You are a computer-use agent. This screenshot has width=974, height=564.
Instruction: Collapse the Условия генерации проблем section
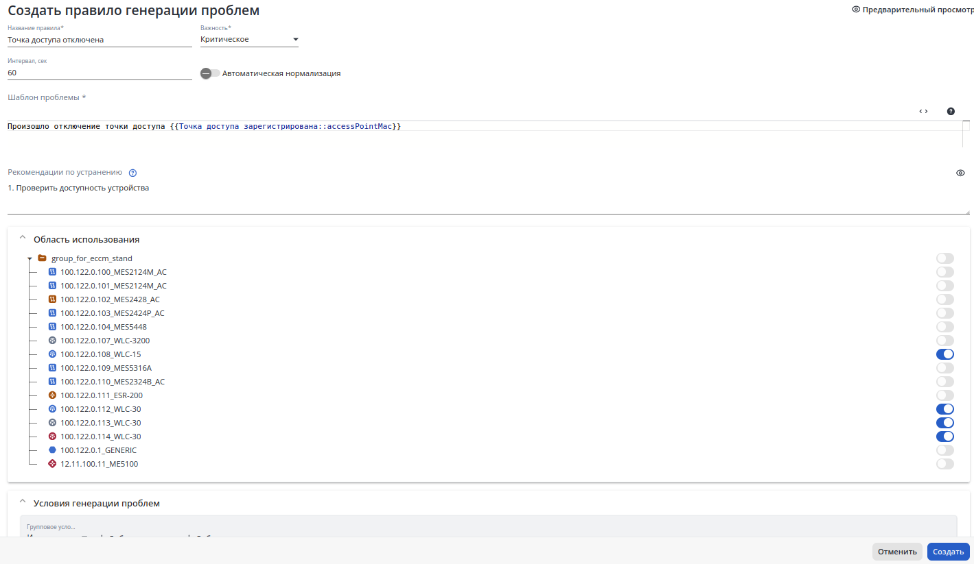(23, 502)
